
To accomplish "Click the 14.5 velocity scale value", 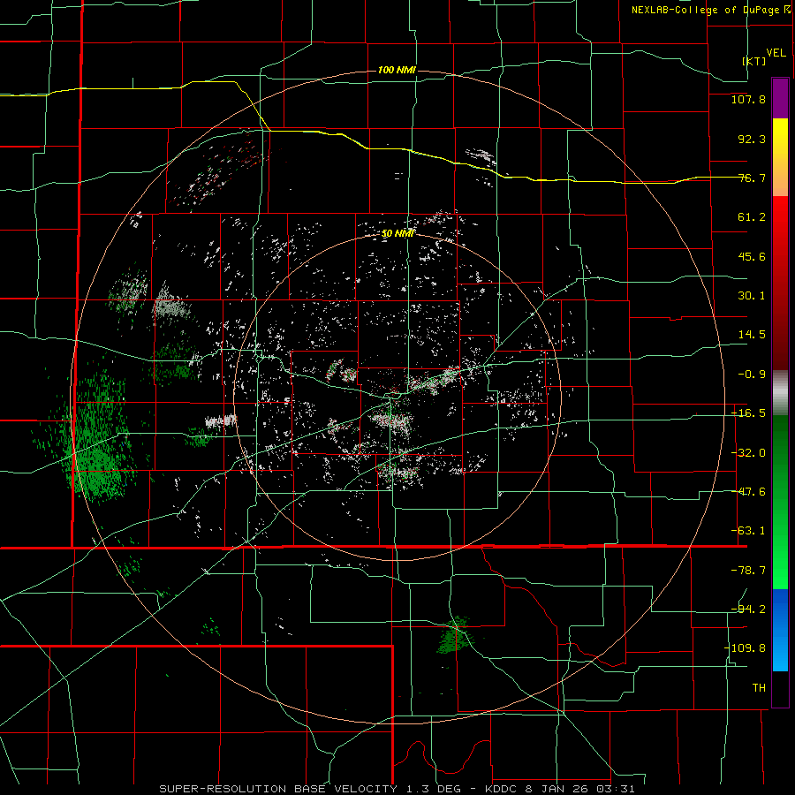I will pos(752,335).
